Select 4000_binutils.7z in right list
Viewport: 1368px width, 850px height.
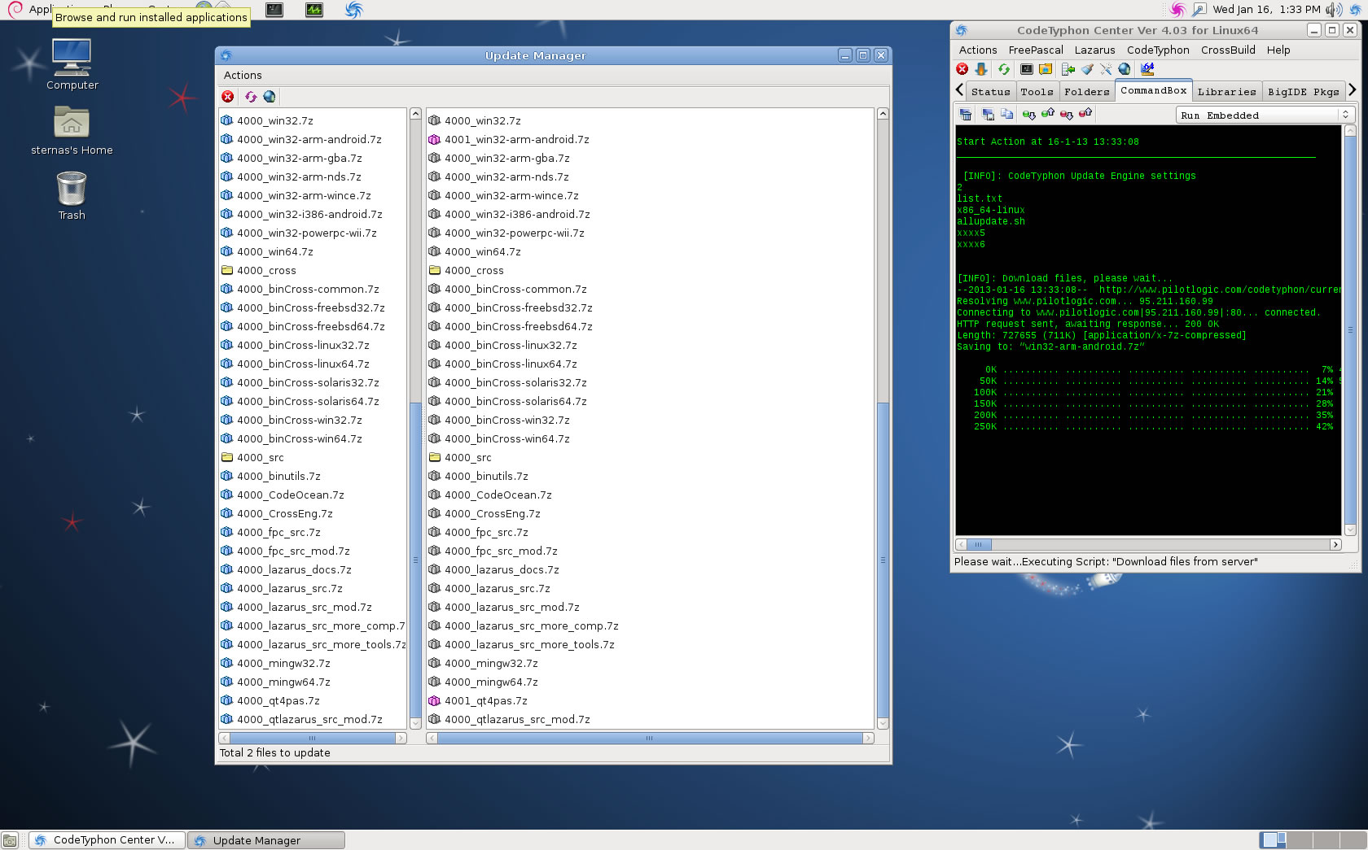click(479, 476)
